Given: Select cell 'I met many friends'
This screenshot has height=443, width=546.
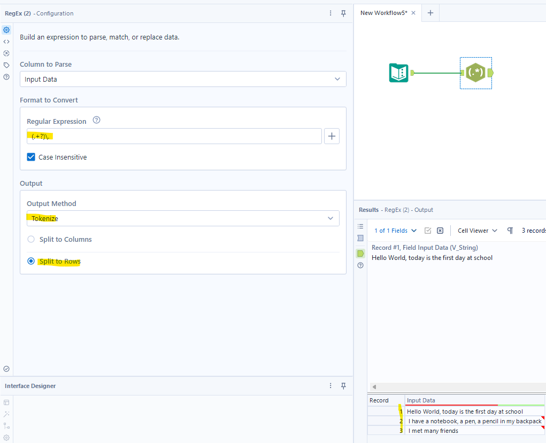Looking at the screenshot, I should click(x=474, y=431).
